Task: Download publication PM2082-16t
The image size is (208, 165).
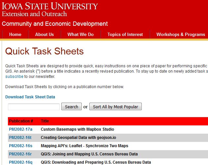Action: coord(20,138)
